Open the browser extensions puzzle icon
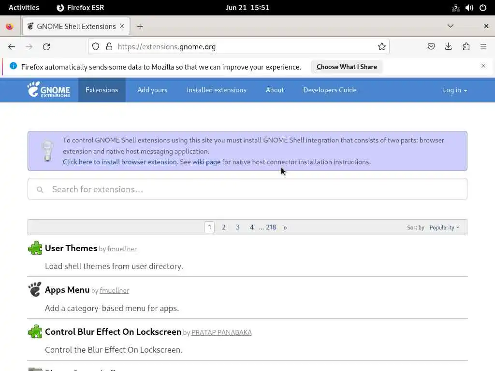The height and width of the screenshot is (371, 495). 466,47
